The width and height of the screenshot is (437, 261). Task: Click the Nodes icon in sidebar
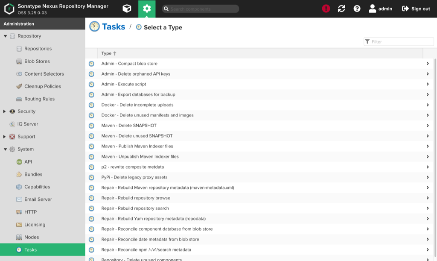coord(19,237)
